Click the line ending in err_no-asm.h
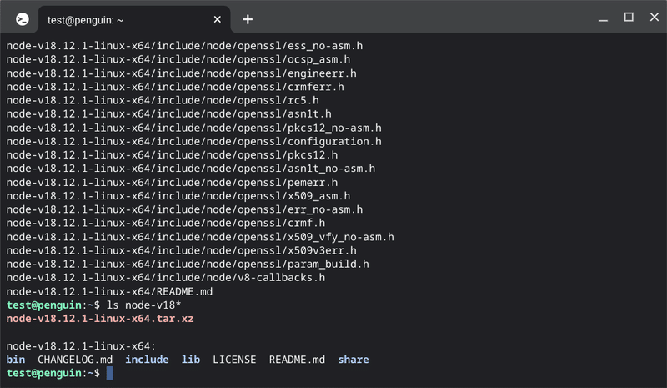Image resolution: width=667 pixels, height=388 pixels. [184, 209]
